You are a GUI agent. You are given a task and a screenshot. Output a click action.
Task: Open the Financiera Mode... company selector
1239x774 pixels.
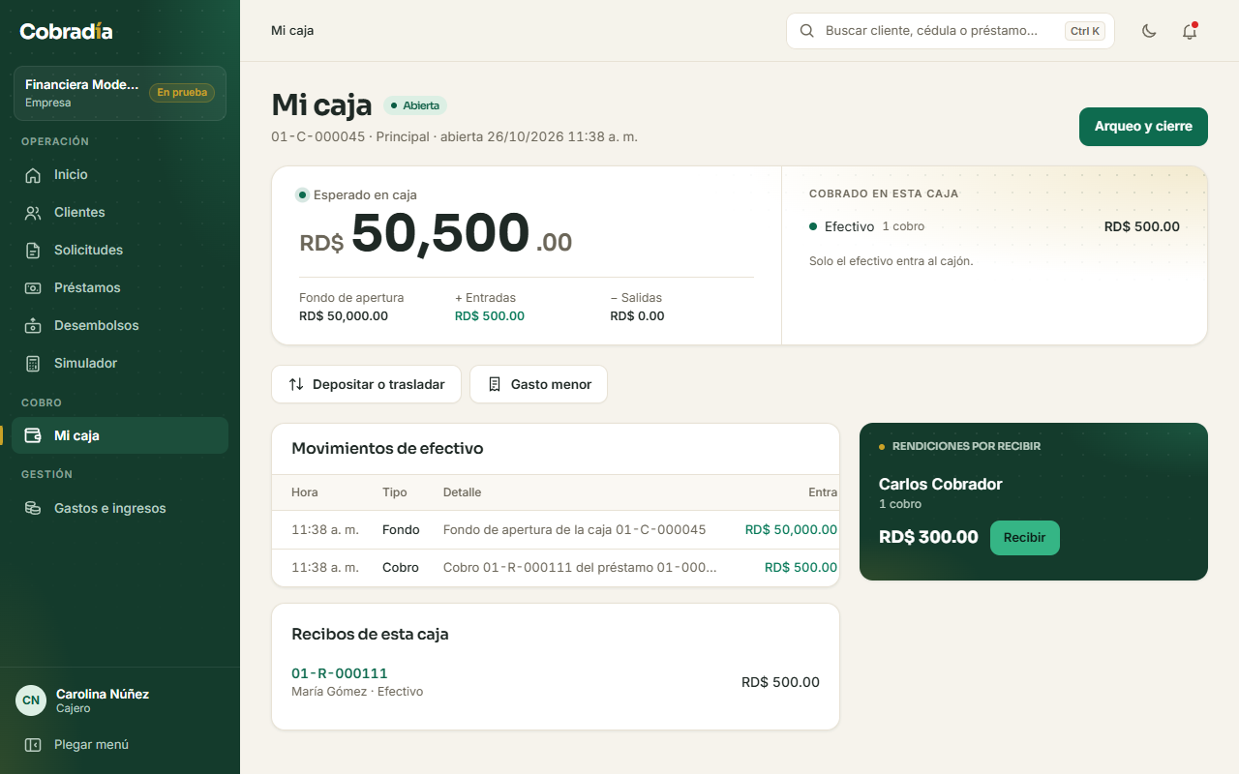120,93
